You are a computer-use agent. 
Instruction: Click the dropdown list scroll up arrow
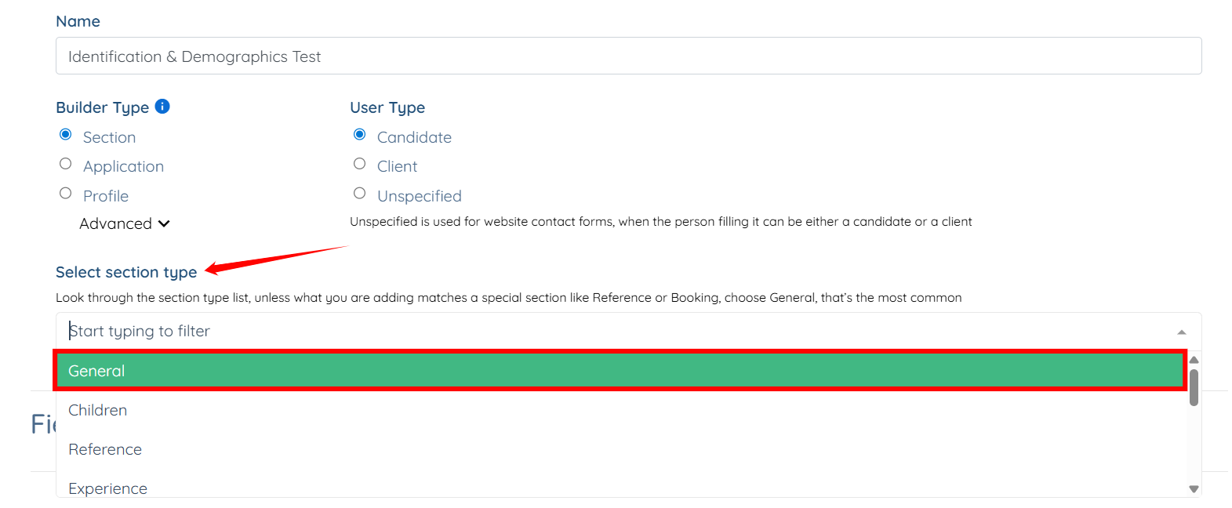(1194, 360)
